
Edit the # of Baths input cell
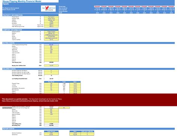[x=51, y=23]
